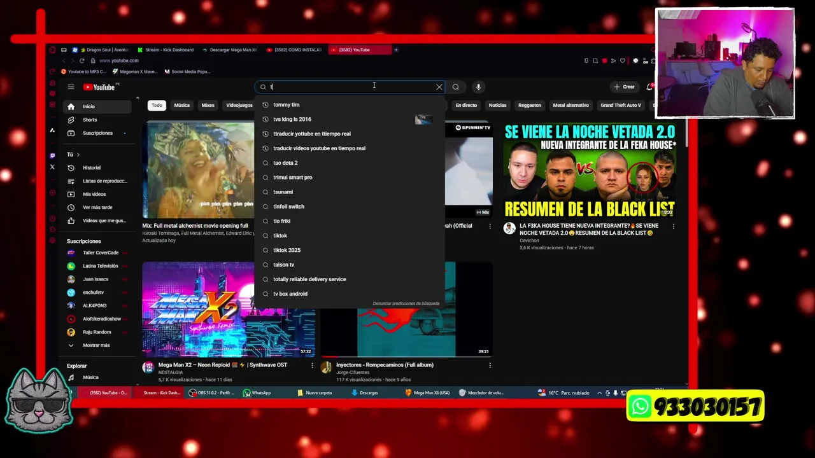
Task: Open a new browser tab
Action: pos(395,50)
